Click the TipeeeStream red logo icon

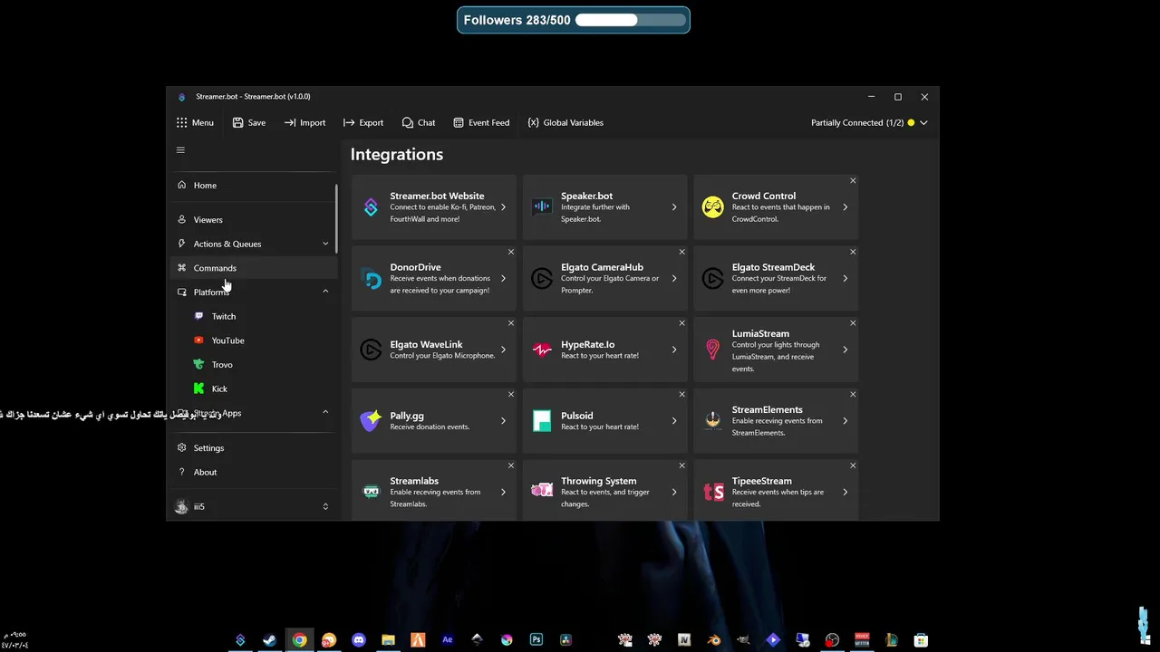pyautogui.click(x=713, y=492)
